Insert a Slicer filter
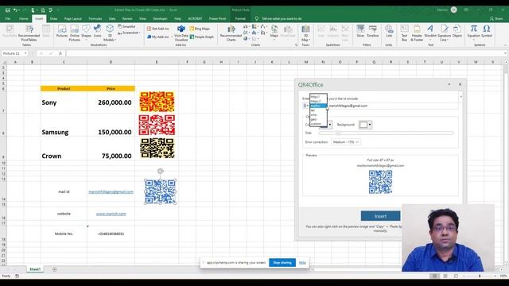509x286 pixels. pos(360,31)
